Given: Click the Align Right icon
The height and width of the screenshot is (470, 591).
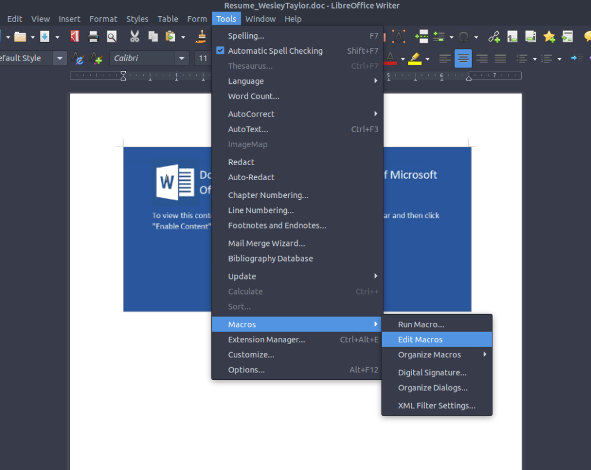Looking at the screenshot, I should pyautogui.click(x=482, y=58).
